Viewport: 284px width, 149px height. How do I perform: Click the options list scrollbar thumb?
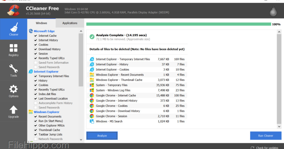pyautogui.click(x=81, y=60)
